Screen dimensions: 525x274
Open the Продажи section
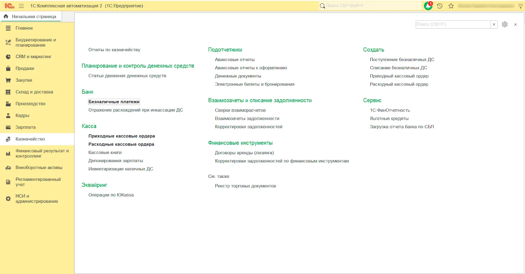tap(25, 68)
